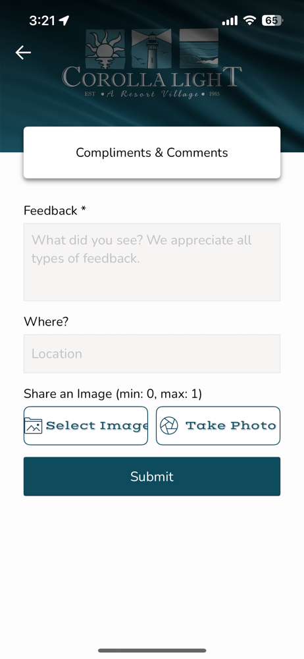Click the camera shutter icon on Take Photo
The width and height of the screenshot is (304, 659).
tap(169, 425)
